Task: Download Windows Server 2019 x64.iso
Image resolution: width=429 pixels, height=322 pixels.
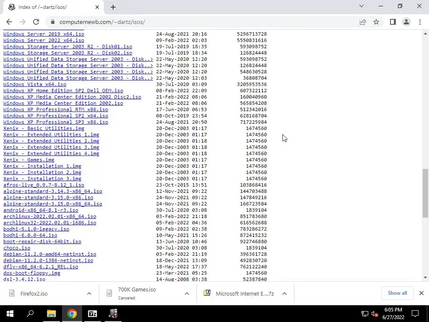Action: [x=44, y=34]
